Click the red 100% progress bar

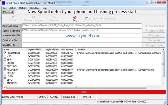click(84, 92)
